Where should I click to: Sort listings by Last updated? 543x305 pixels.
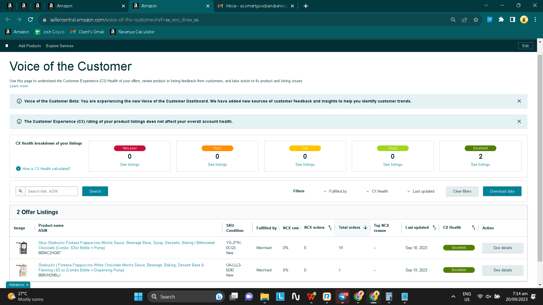(434, 228)
